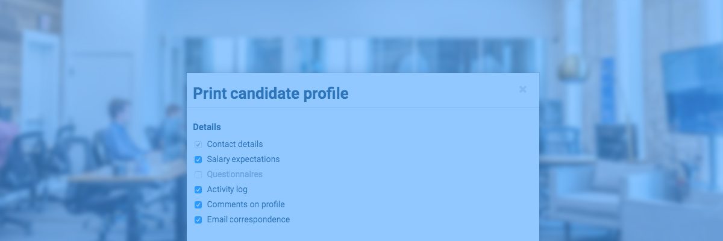The width and height of the screenshot is (723, 241).
Task: Click the greyed-out "Questionnaires" label
Action: [234, 175]
